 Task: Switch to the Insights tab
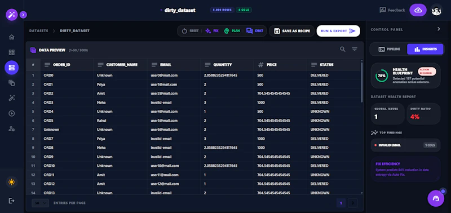(425, 49)
